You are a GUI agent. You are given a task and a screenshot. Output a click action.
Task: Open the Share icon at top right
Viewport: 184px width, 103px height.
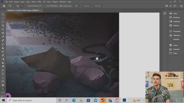[181, 6]
